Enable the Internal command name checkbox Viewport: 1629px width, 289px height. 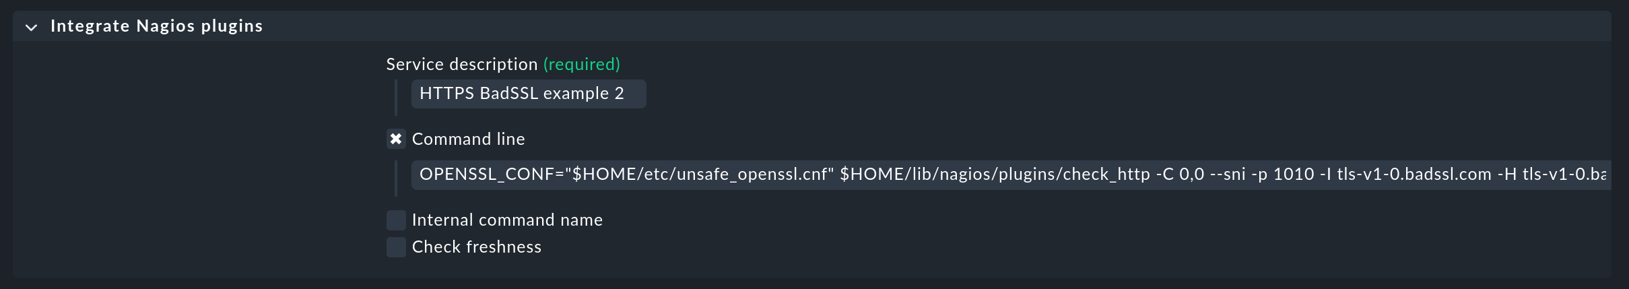click(396, 220)
